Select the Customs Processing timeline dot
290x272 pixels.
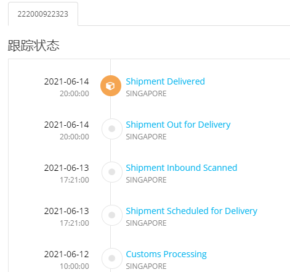[x=112, y=258]
